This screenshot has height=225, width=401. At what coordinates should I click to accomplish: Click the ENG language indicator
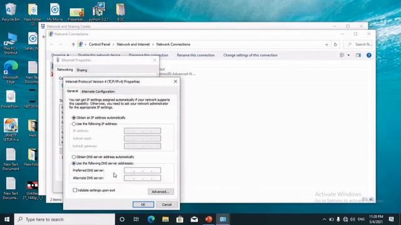pos(361,219)
